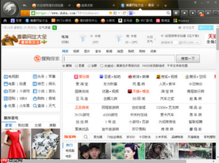Image resolution: width=219 pixels, height=163 pixels.
Task: Select the 搜狗 radio button
Action: 64,66
